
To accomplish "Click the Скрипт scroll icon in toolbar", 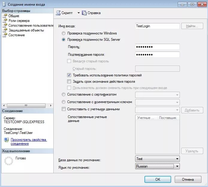I will click(58, 13).
